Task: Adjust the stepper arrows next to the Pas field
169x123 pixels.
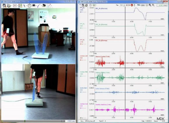Action: [124, 5]
